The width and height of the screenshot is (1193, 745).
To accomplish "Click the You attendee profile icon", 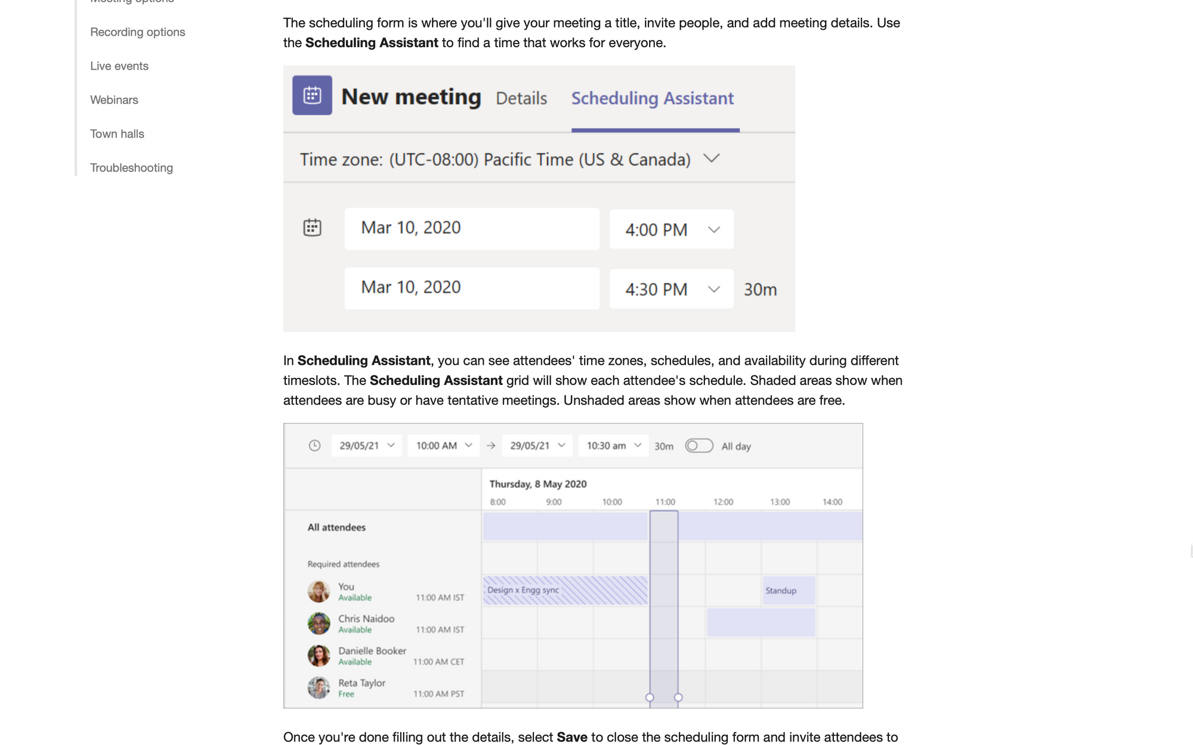I will click(x=318, y=592).
